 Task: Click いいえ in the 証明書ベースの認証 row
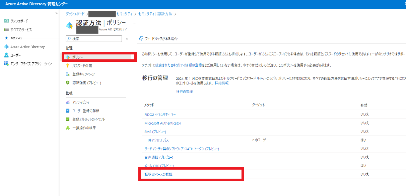click(364, 174)
